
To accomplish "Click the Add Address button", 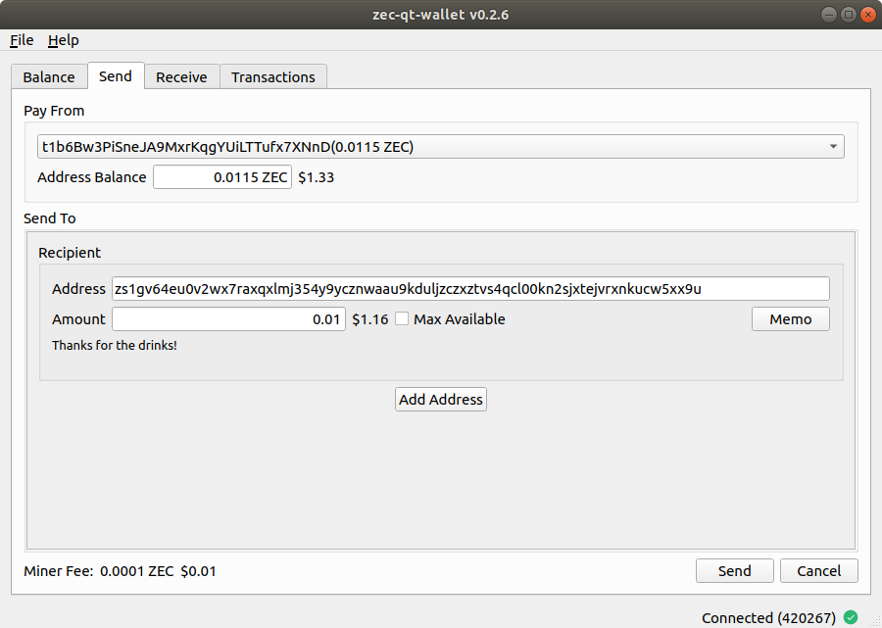I will point(441,400).
